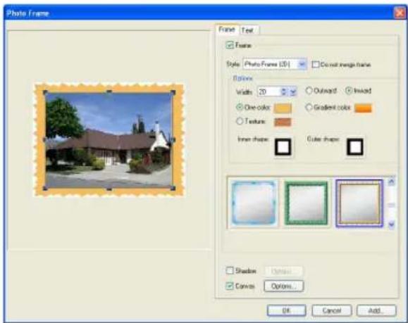Screen dimensions: 408x323
Task: Choose the Inner shape square icon
Action: [x=283, y=147]
